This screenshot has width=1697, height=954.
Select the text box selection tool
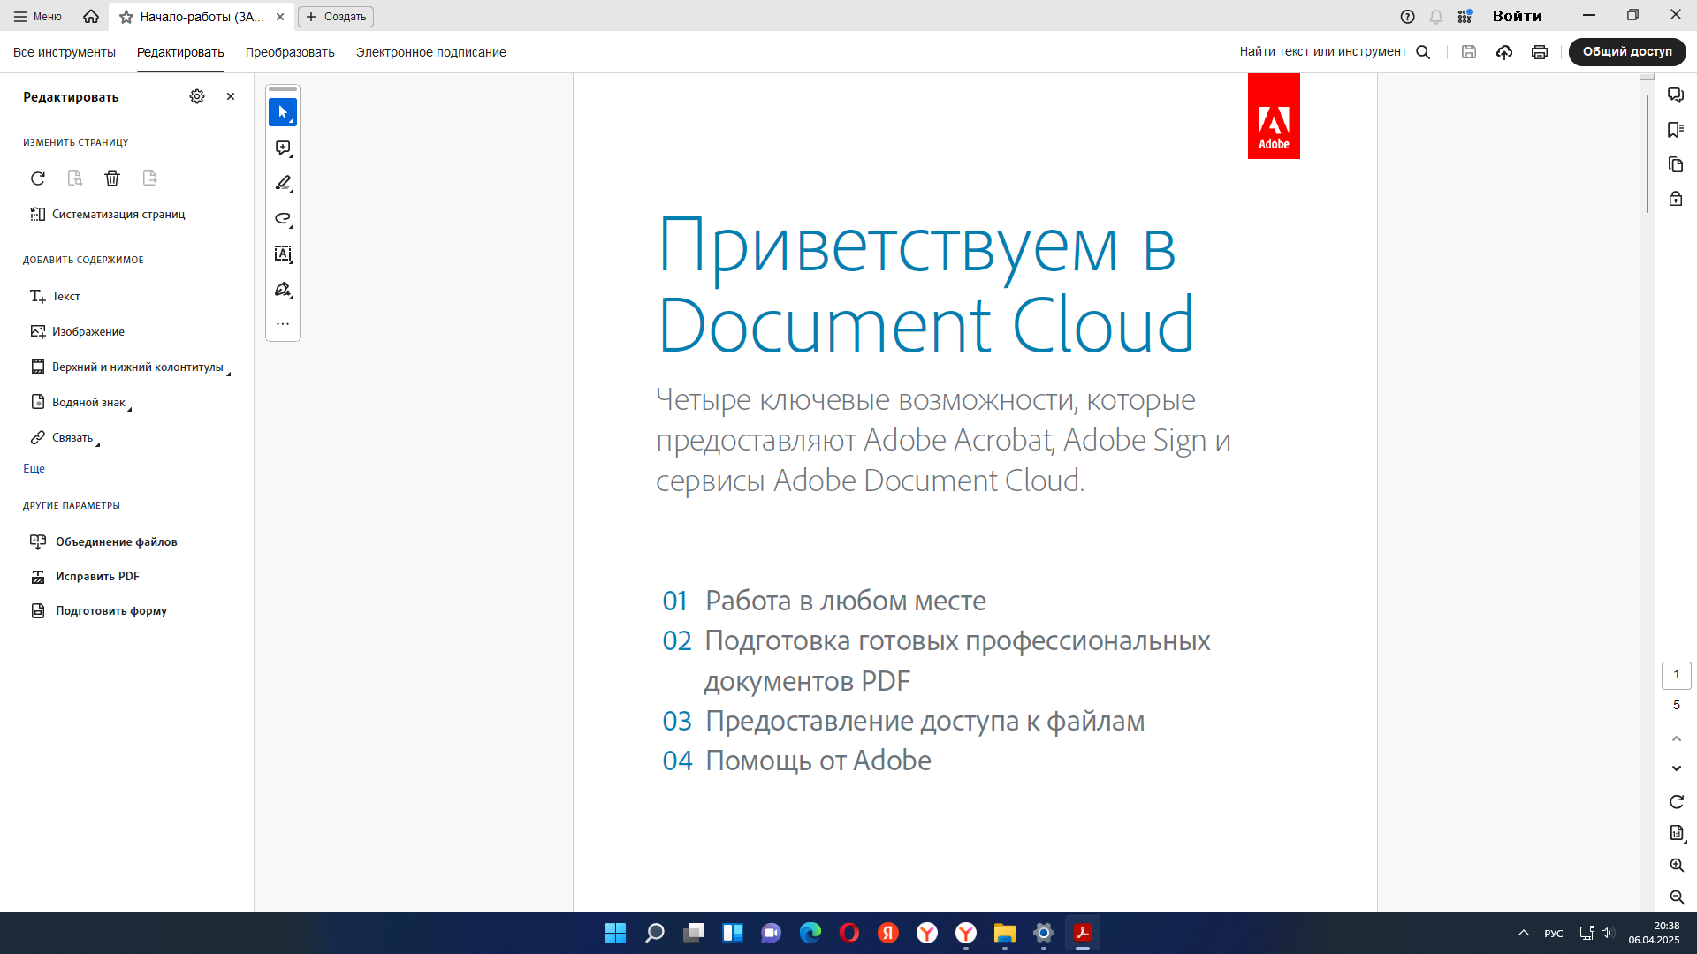[x=283, y=254]
